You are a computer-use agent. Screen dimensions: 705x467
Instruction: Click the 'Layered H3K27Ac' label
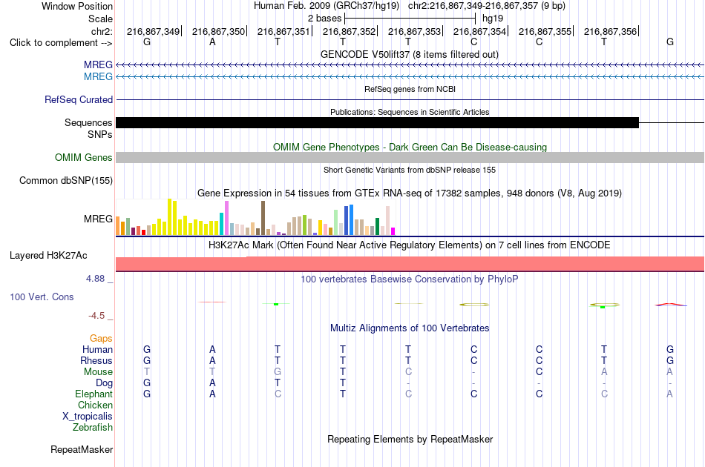click(48, 256)
